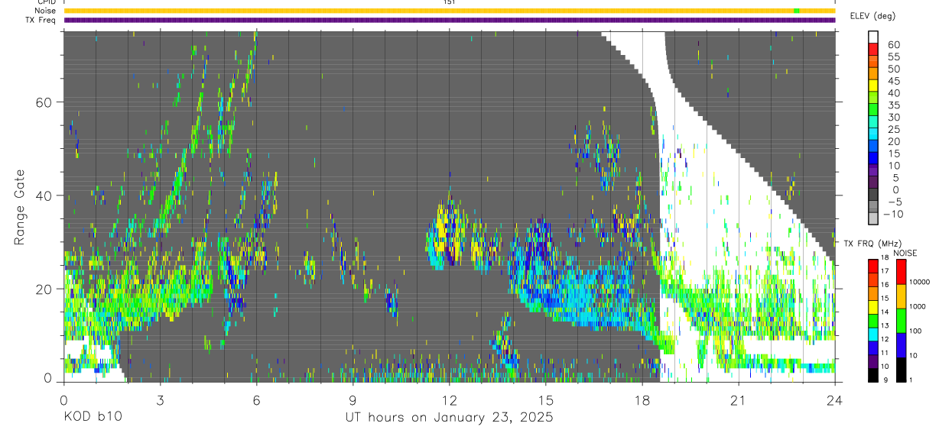Click the '5' label on ELEV colorbar

pos(896,178)
